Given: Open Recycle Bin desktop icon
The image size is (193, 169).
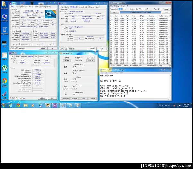Looking at the screenshot, I should tap(5, 31).
